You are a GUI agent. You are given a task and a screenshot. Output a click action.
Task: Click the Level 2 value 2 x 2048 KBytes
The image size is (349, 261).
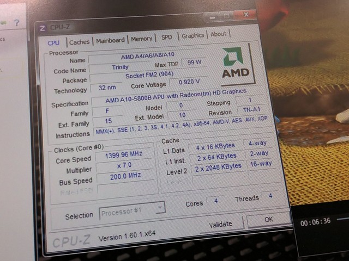tap(218, 168)
